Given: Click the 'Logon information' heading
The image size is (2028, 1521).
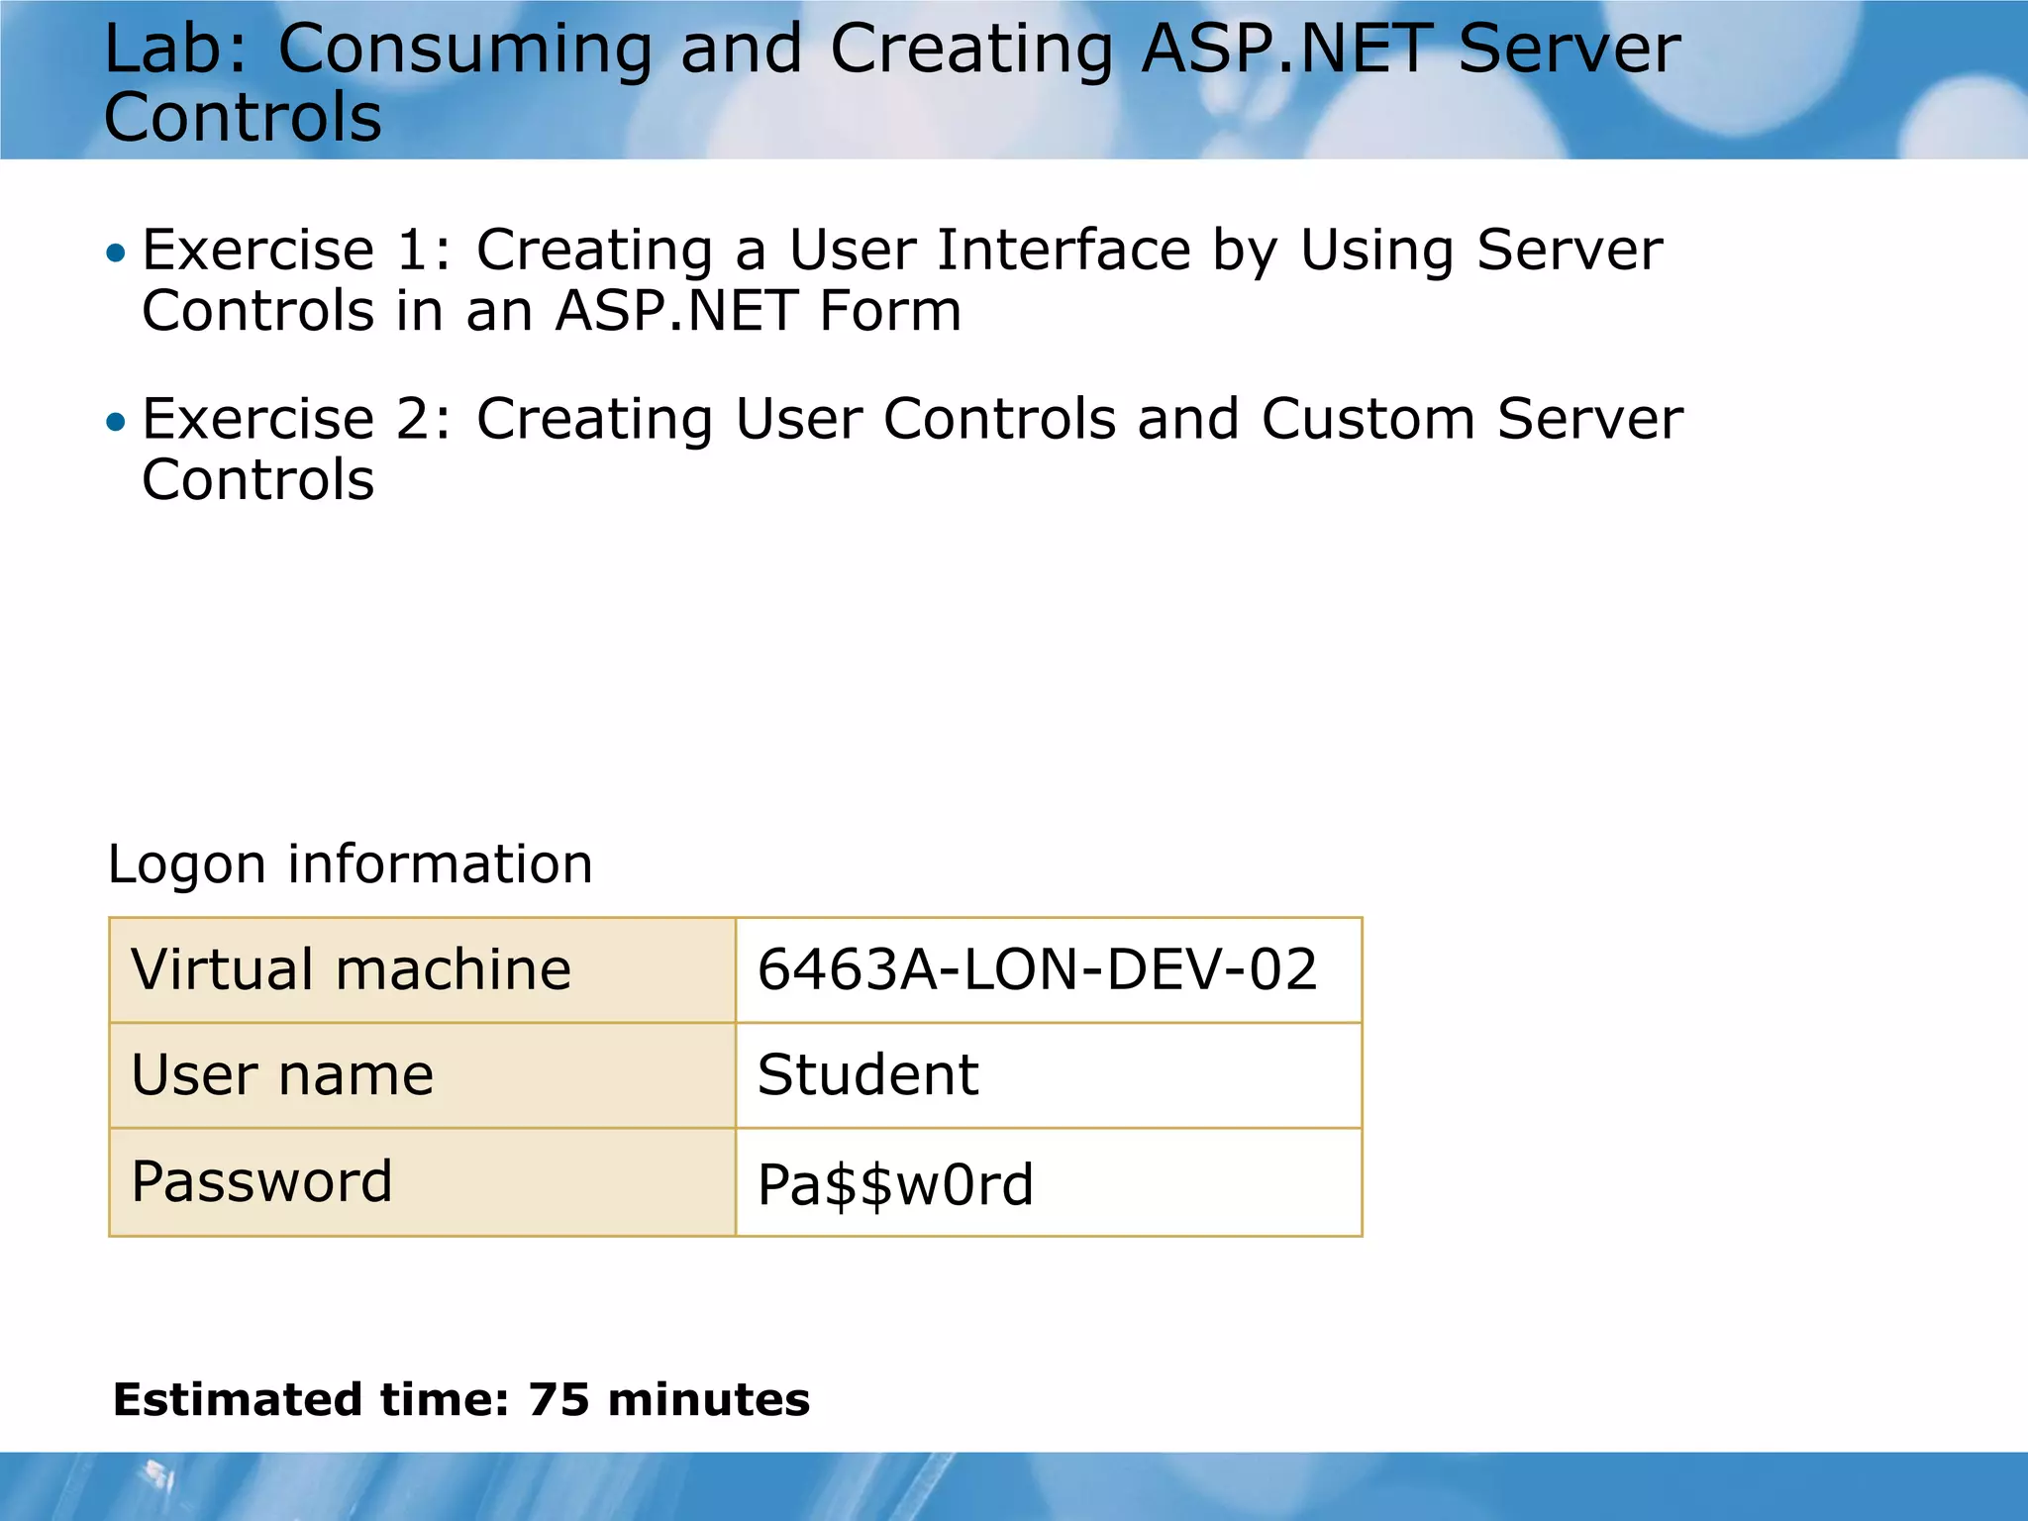Looking at the screenshot, I should click(350, 864).
